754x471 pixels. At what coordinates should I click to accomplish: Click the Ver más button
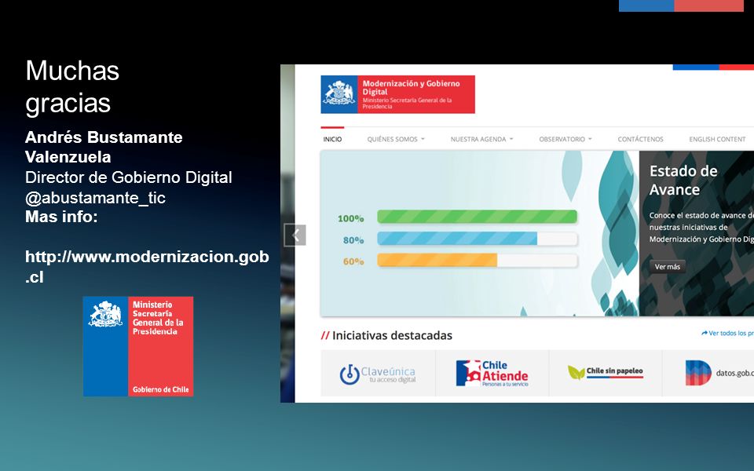point(668,267)
